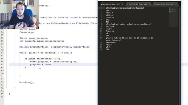Click the 'Madrid' answer line
Image resolution: width=188 pixels, height=105 pixels.
[109, 13]
